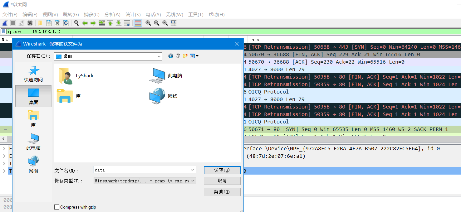Open view menu dropdown in save dialog
Screen dimensions: 461x212
(194, 56)
